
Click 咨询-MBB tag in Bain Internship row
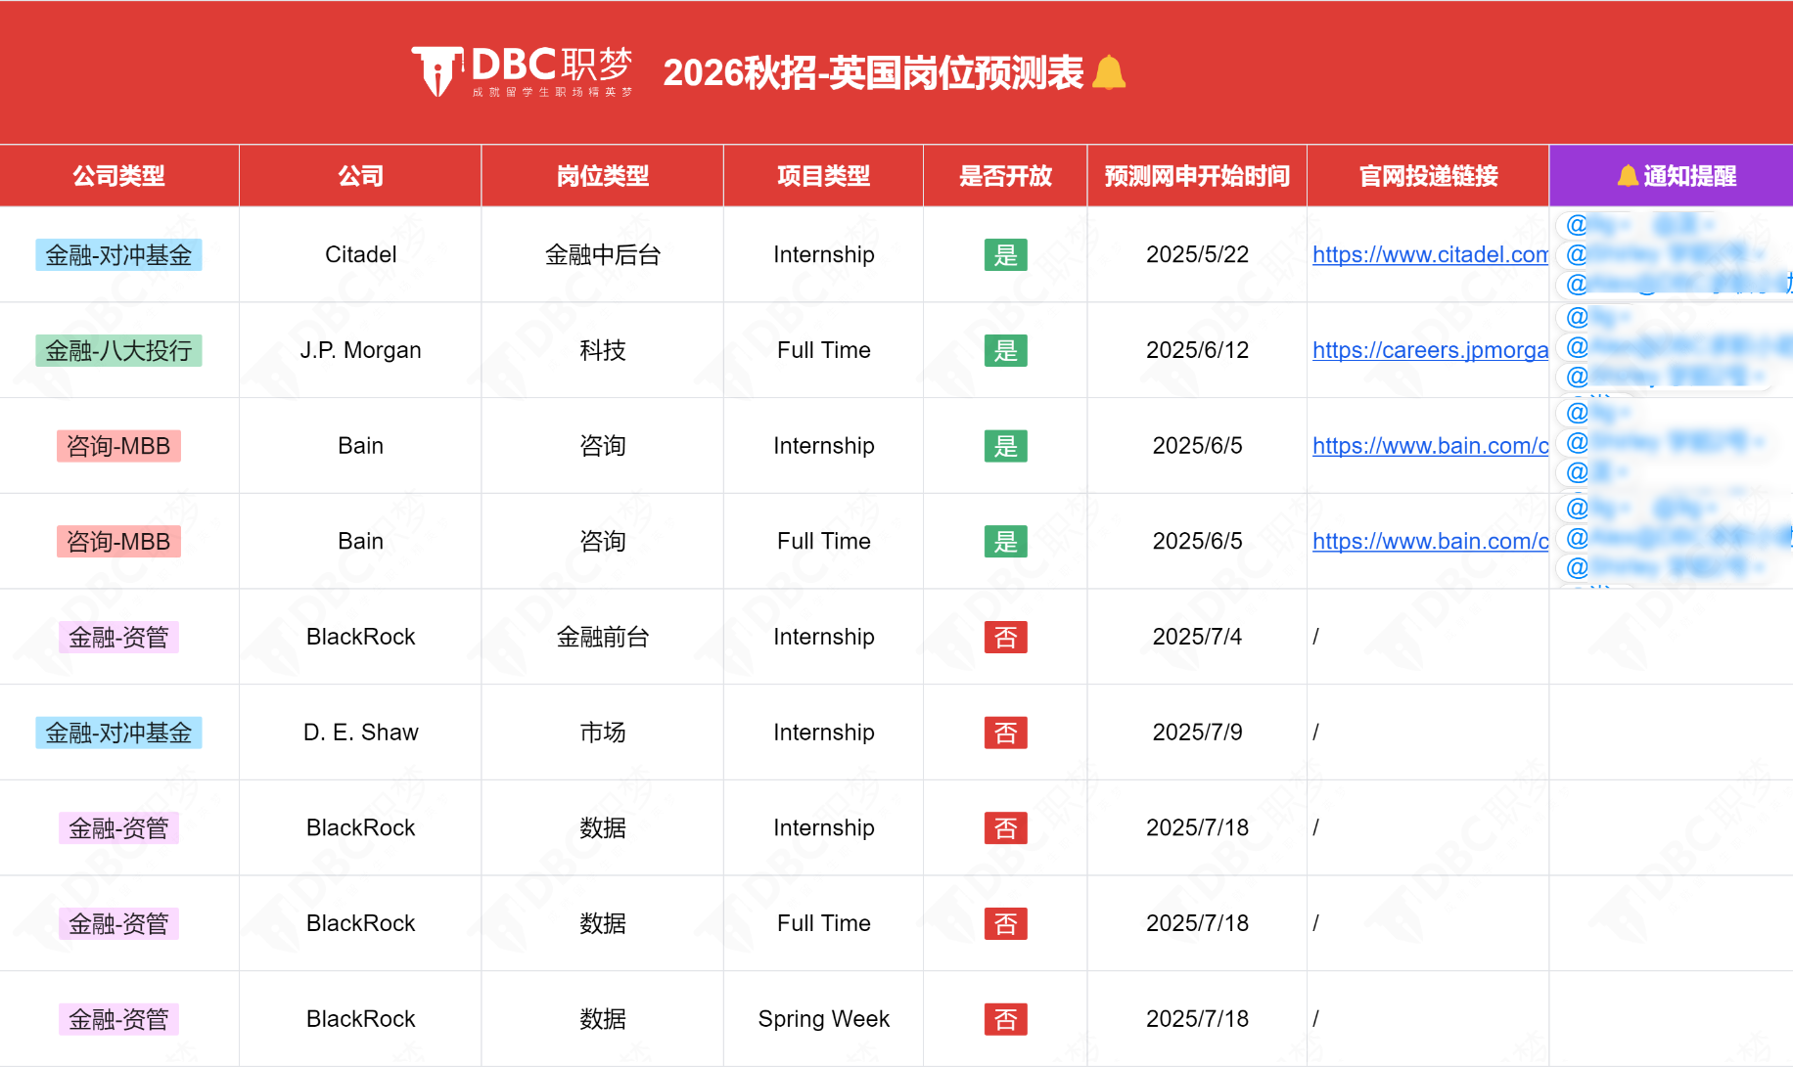(x=118, y=446)
